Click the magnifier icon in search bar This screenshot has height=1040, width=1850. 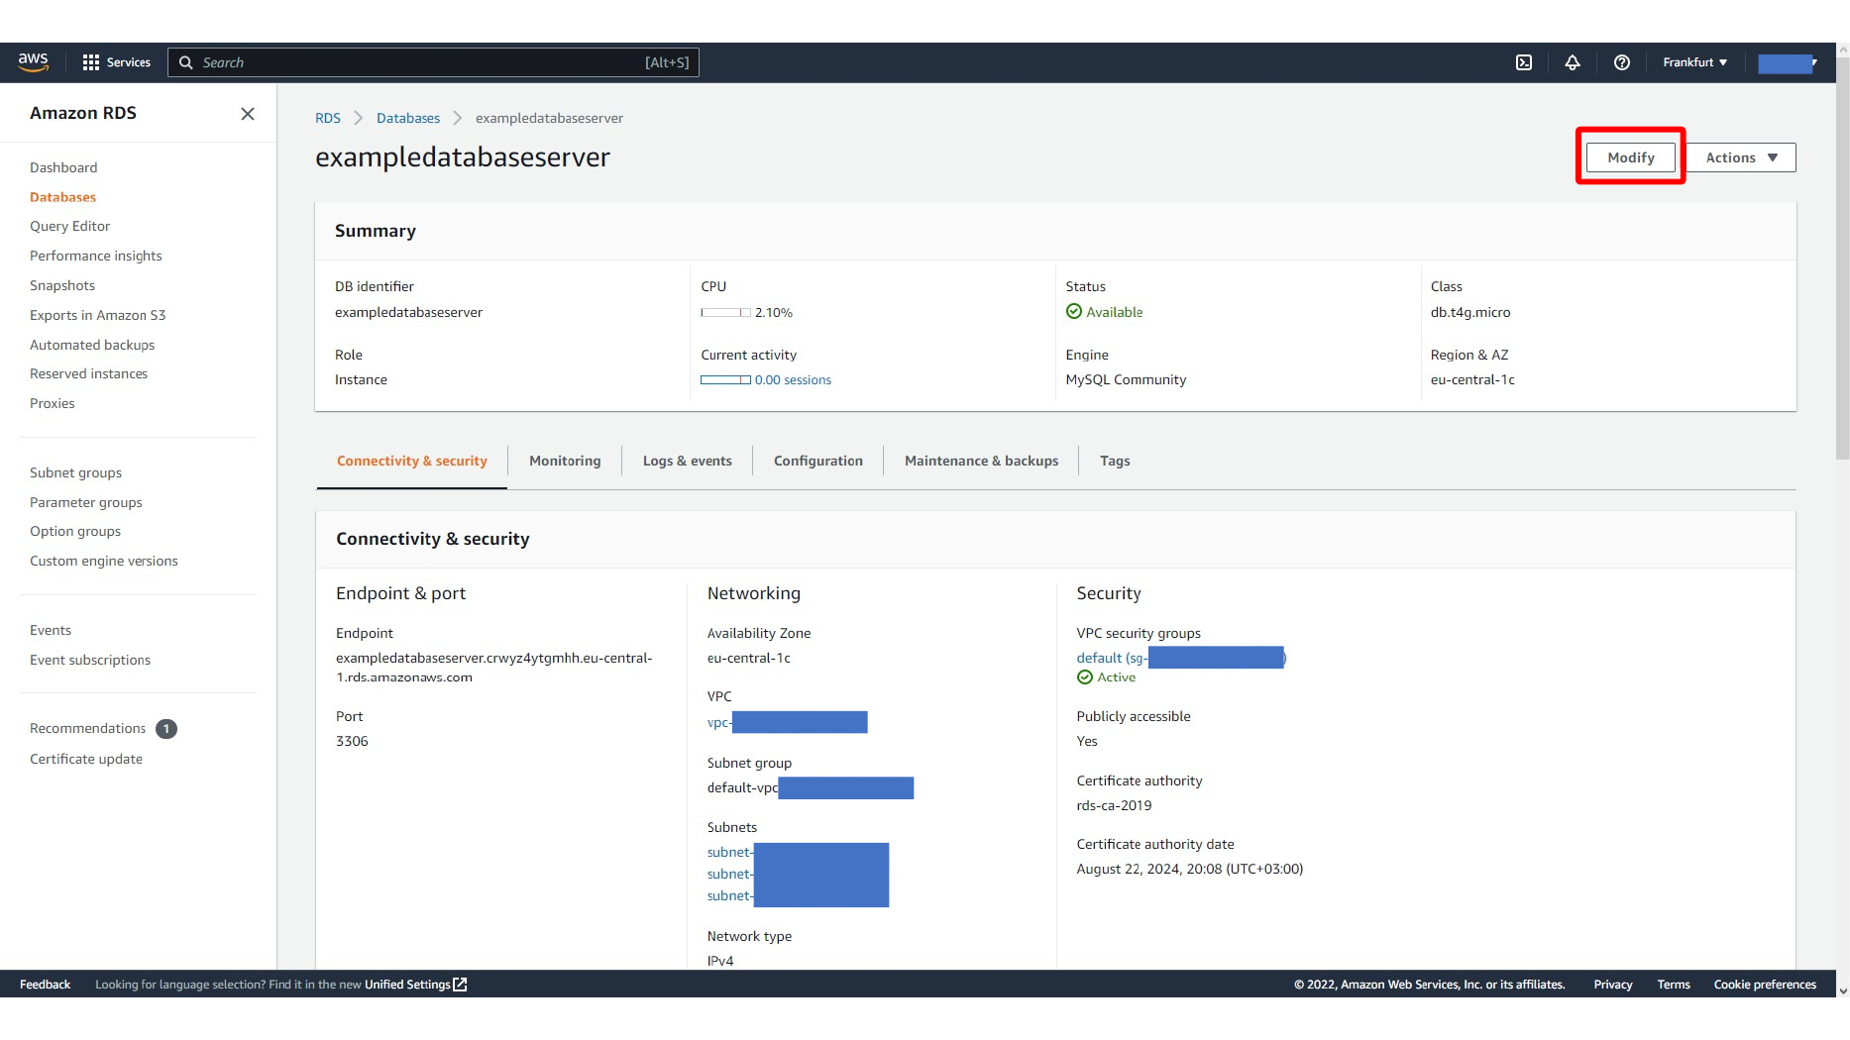click(x=185, y=62)
